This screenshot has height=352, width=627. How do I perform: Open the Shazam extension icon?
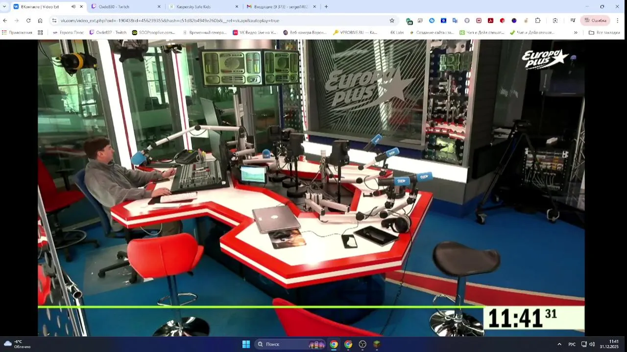coord(432,21)
